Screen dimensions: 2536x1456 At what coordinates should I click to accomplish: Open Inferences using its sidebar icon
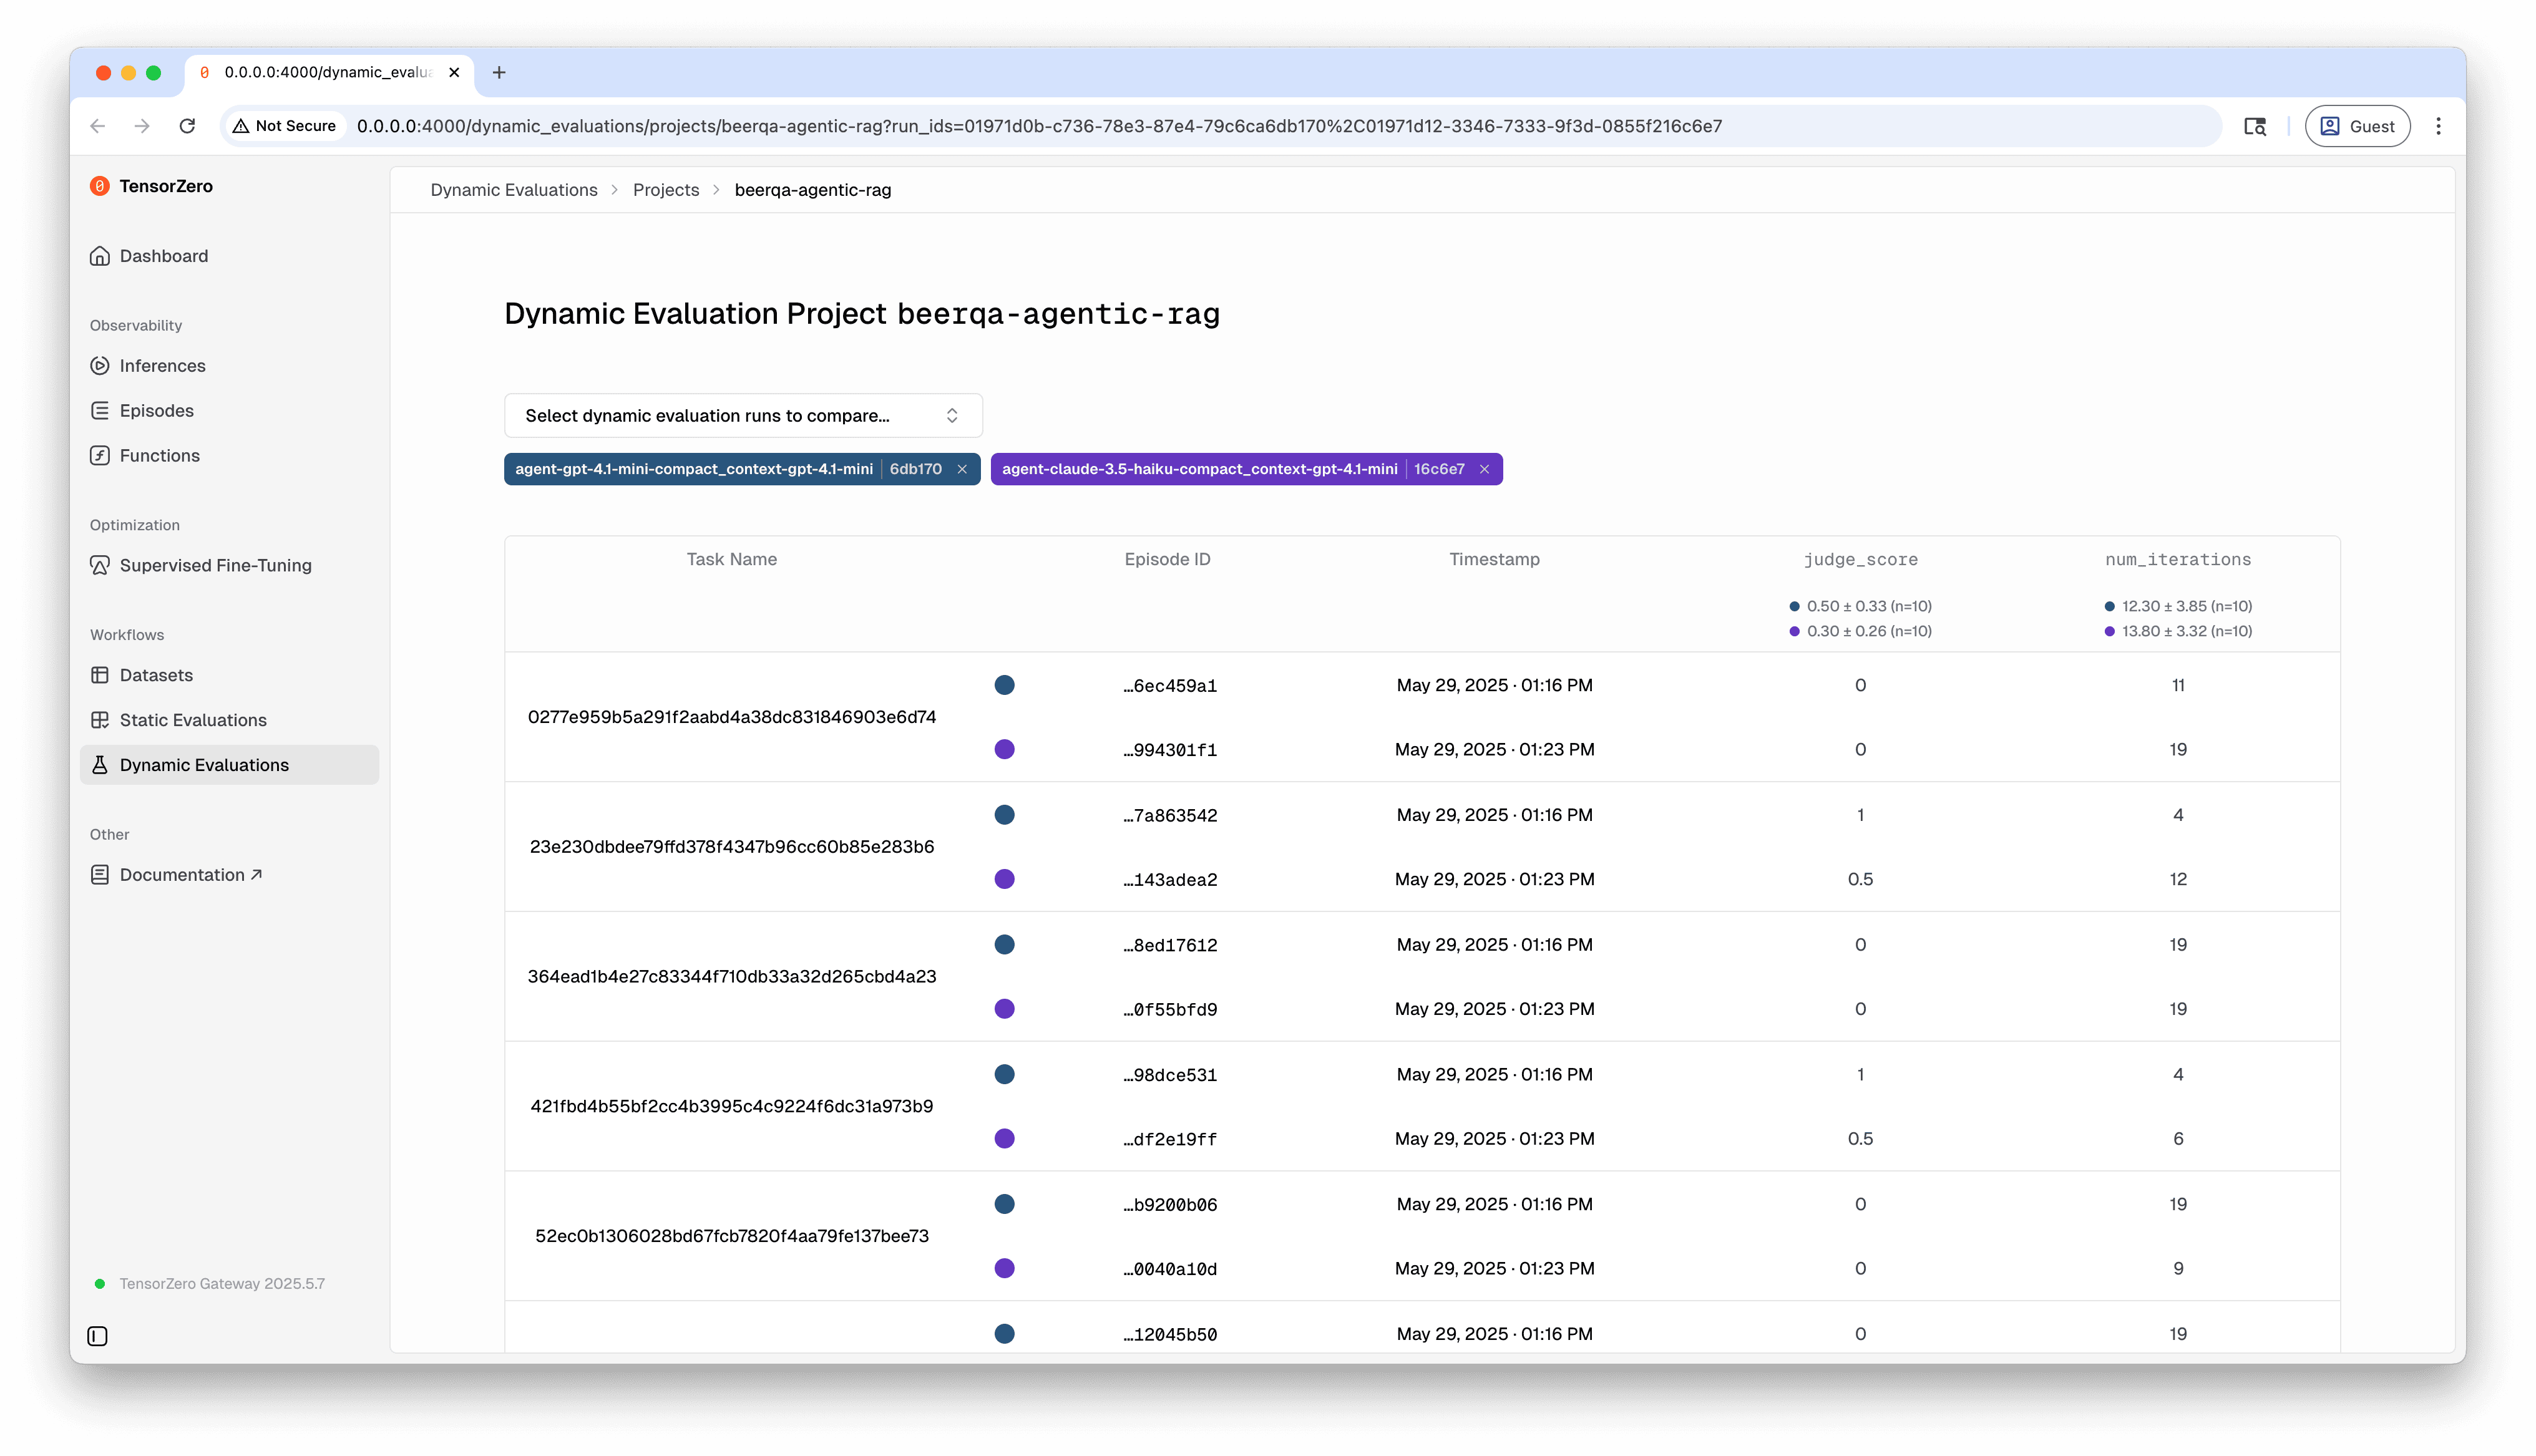pos(100,365)
